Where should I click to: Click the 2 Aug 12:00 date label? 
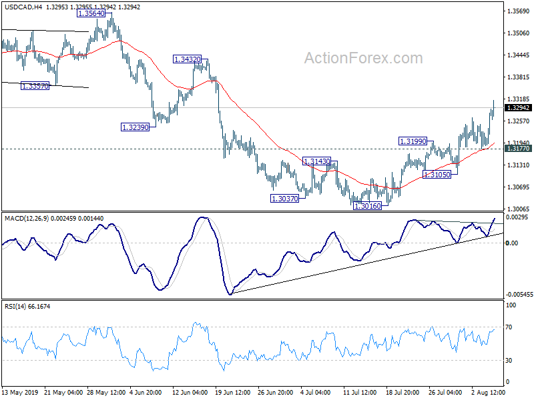click(489, 392)
